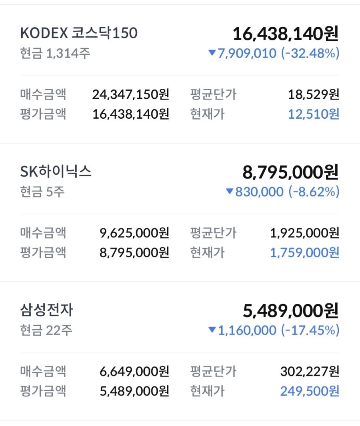Tap 삼성전자 loss percentage -17.45%
Image resolution: width=360 pixels, height=426 pixels.
pos(310,330)
